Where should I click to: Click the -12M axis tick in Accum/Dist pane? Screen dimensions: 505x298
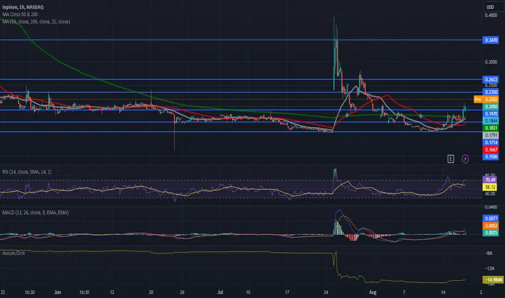coord(490,268)
